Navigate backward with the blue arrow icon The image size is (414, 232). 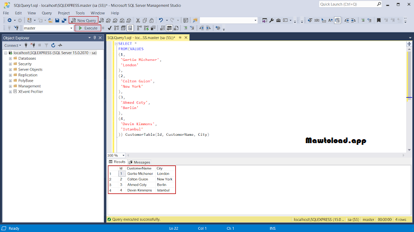[9, 20]
